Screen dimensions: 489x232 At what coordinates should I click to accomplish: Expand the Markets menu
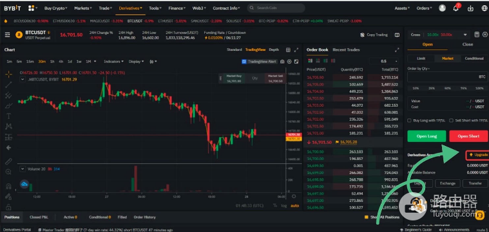pos(83,8)
